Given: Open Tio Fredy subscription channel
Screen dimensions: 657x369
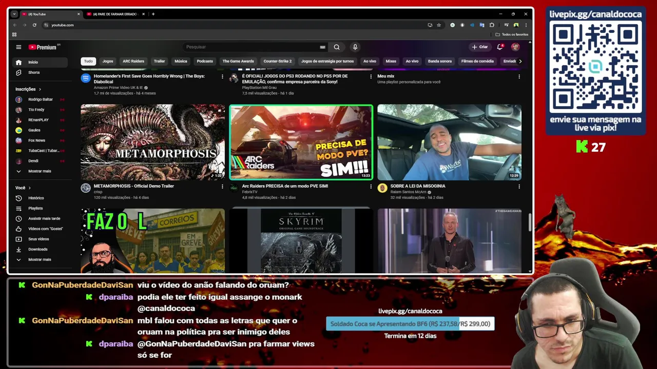Looking at the screenshot, I should (41, 110).
